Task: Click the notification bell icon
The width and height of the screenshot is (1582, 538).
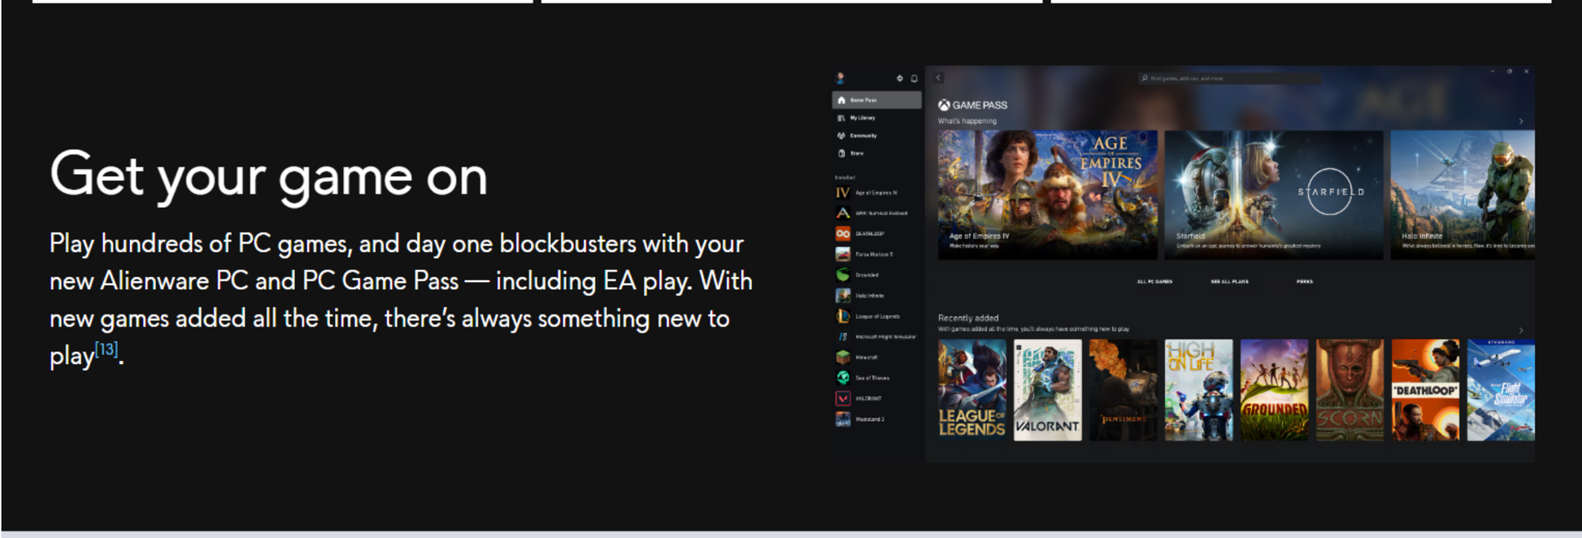Action: tap(914, 79)
